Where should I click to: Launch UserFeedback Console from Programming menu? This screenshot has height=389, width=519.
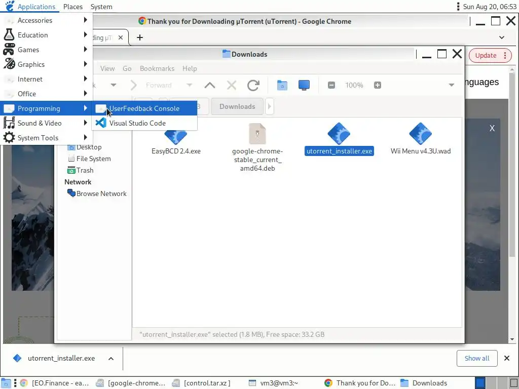[x=144, y=108]
